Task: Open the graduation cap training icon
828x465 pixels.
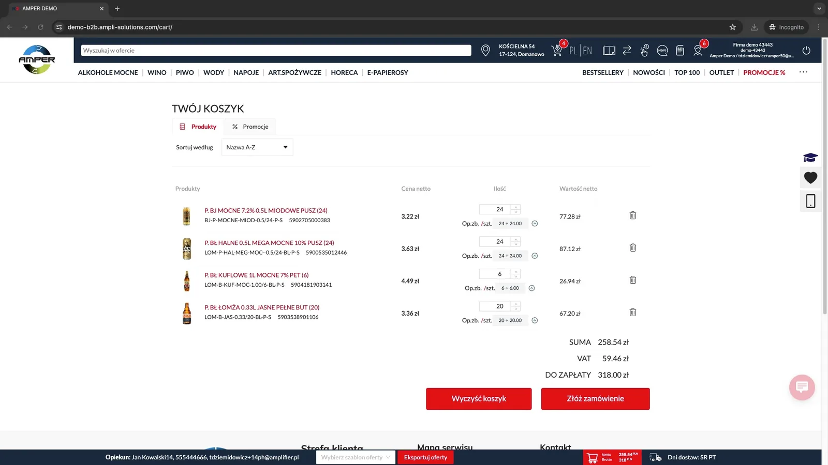Action: (810, 157)
